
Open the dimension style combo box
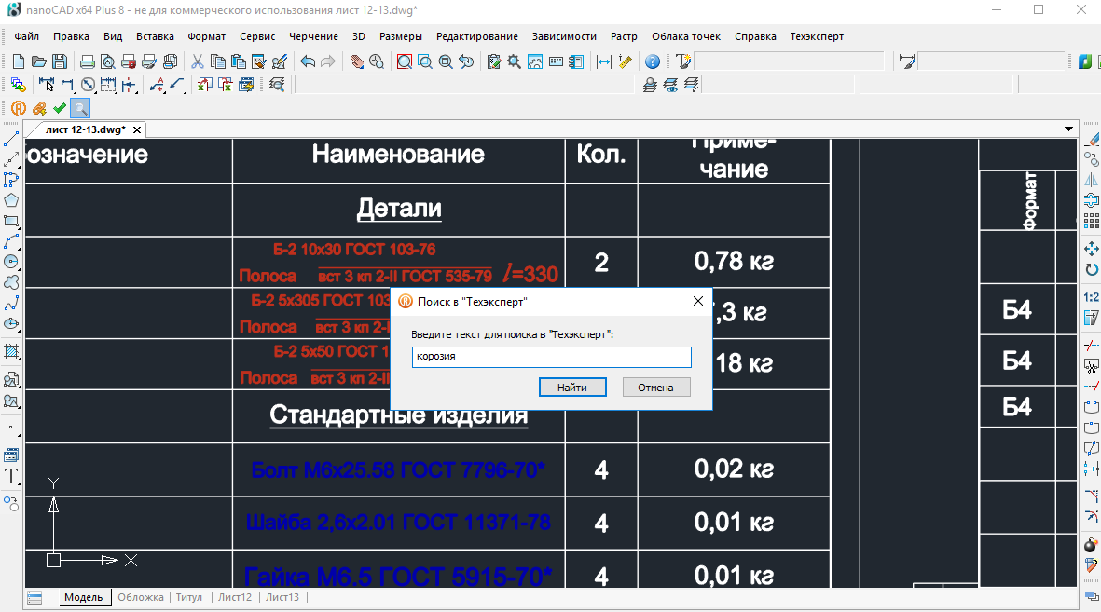coord(991,62)
